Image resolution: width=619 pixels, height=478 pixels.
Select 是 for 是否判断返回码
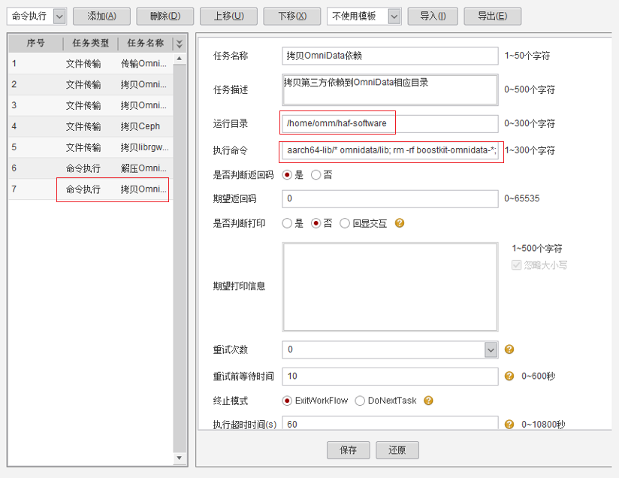click(x=287, y=174)
